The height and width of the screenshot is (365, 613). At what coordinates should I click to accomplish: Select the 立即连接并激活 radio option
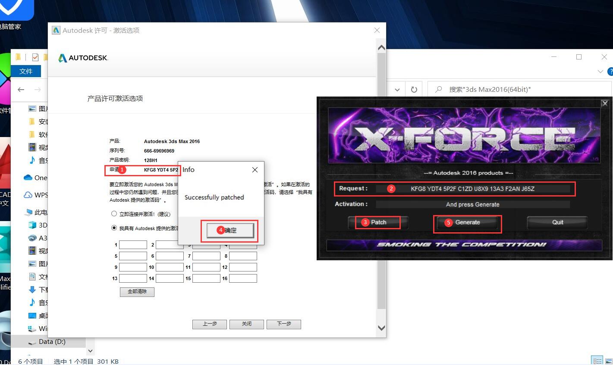[x=114, y=214]
